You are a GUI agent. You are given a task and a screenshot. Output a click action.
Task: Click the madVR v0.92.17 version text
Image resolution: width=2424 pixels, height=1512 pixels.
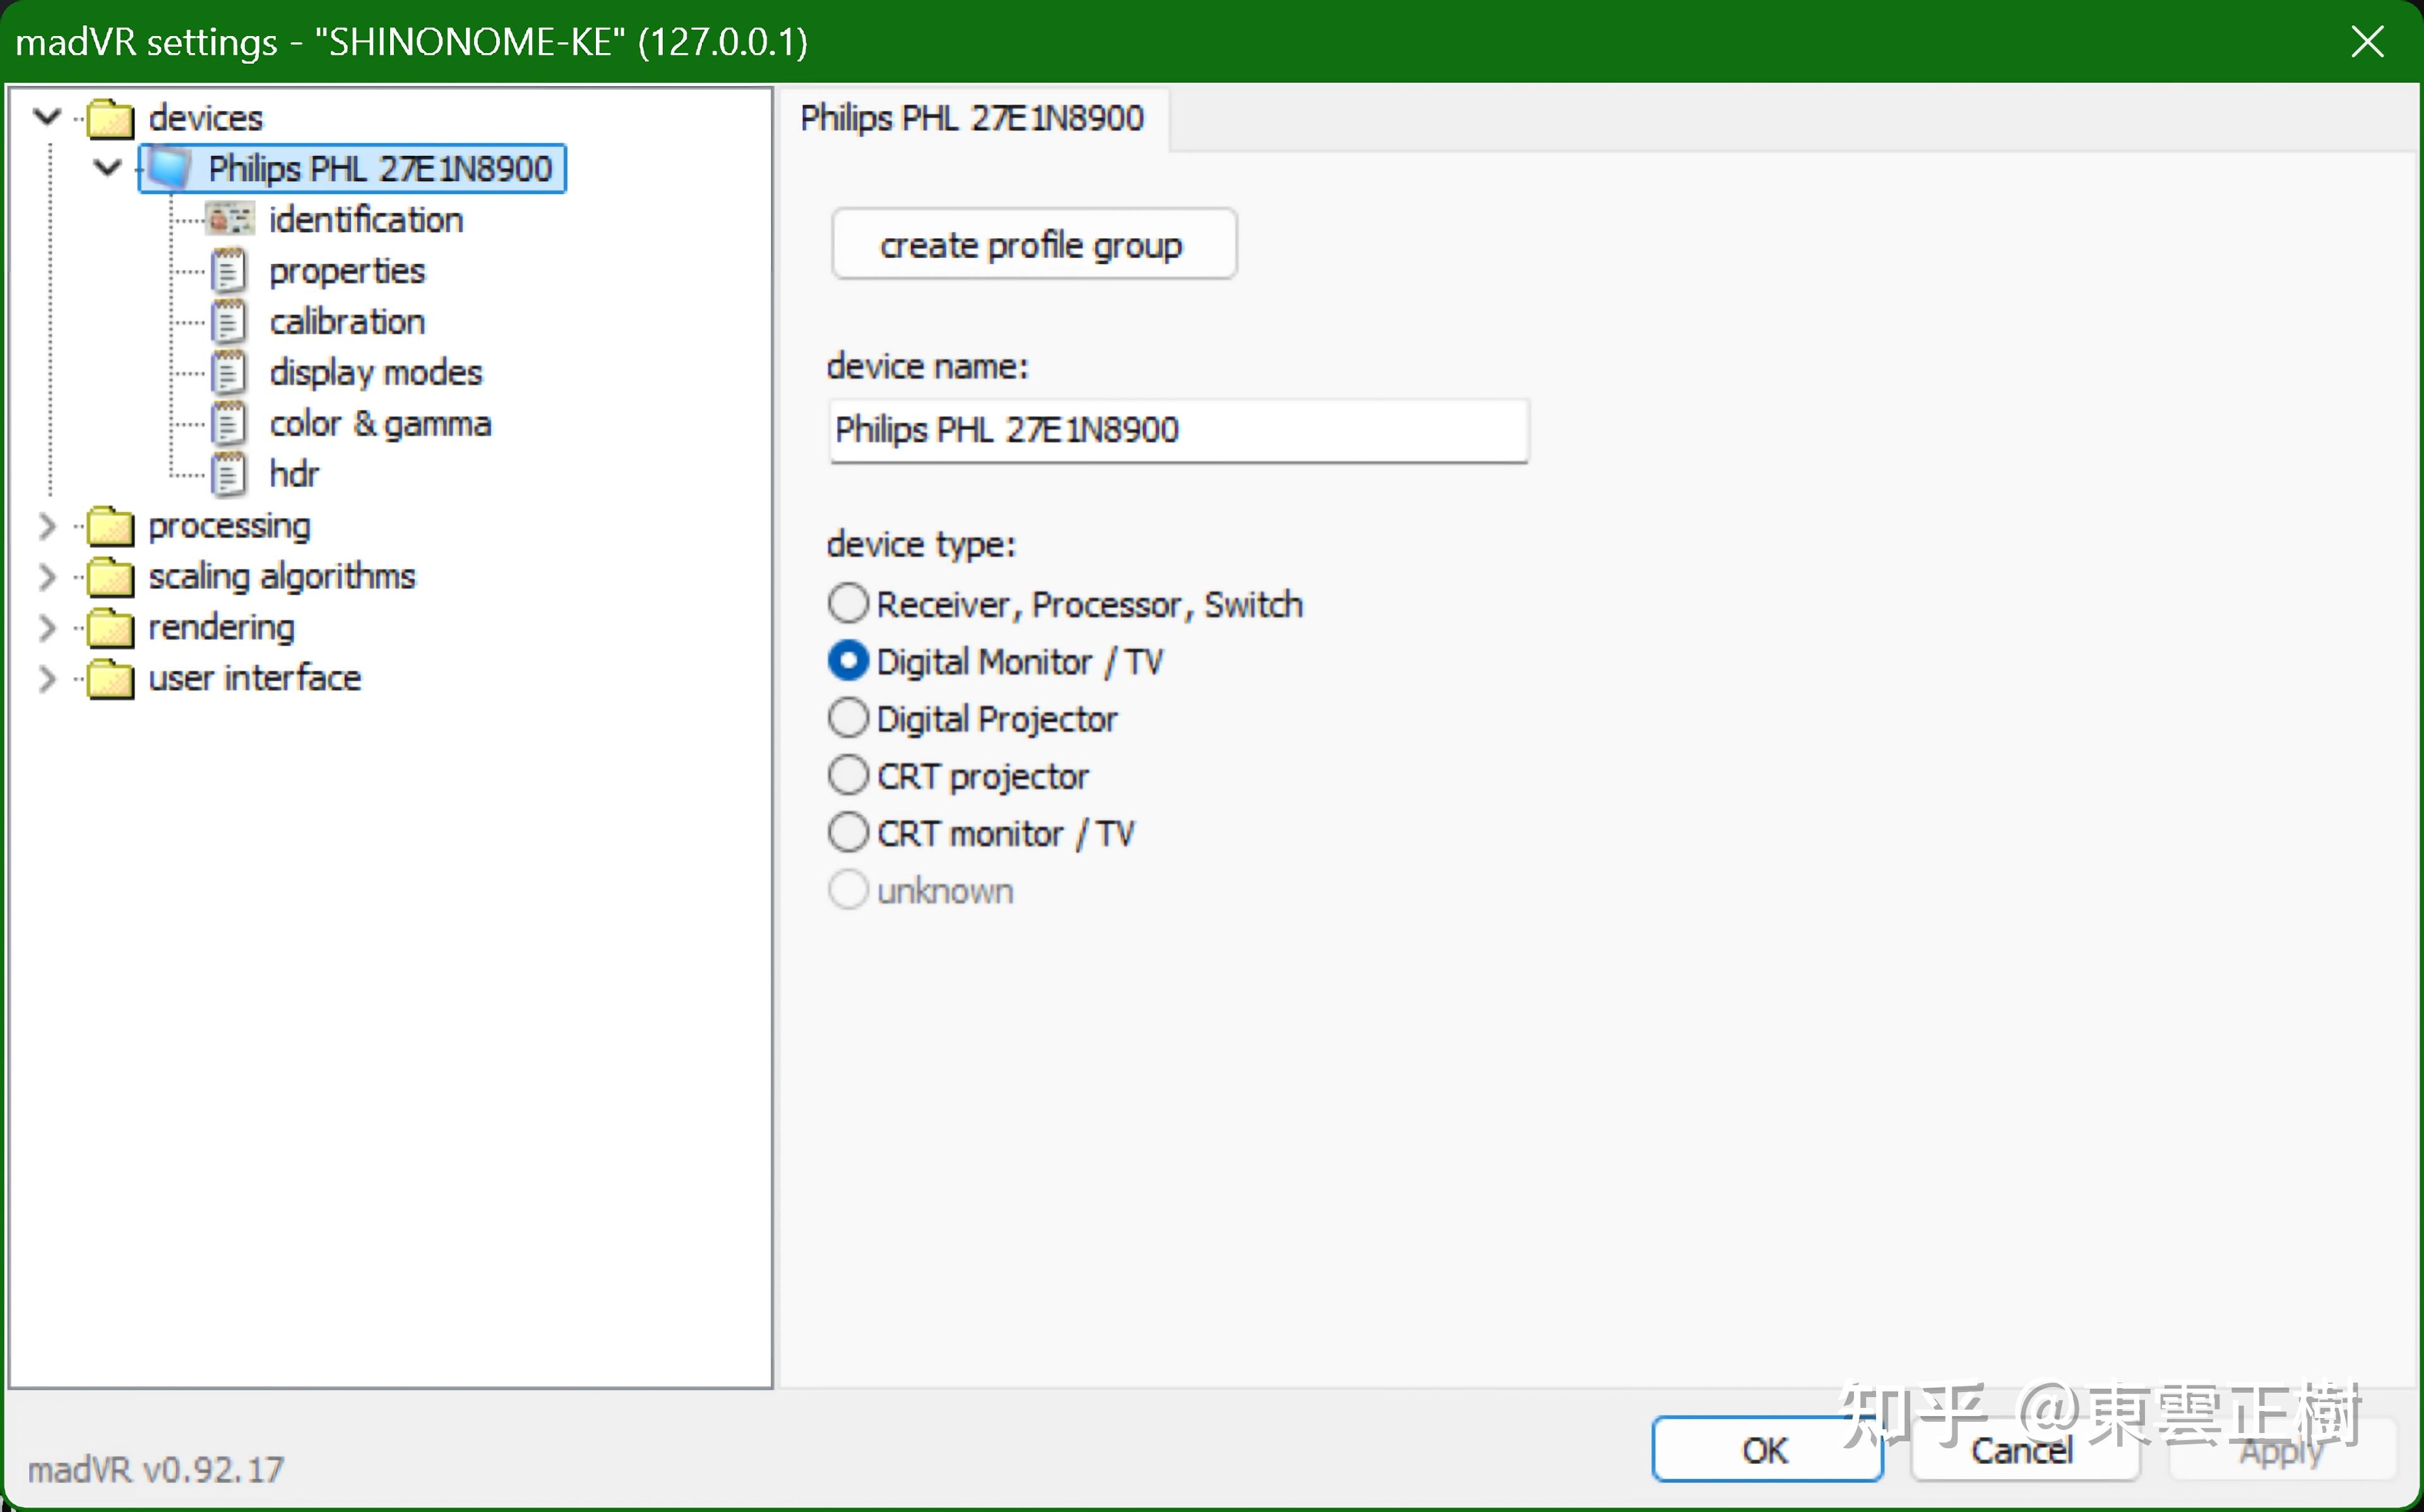(156, 1470)
